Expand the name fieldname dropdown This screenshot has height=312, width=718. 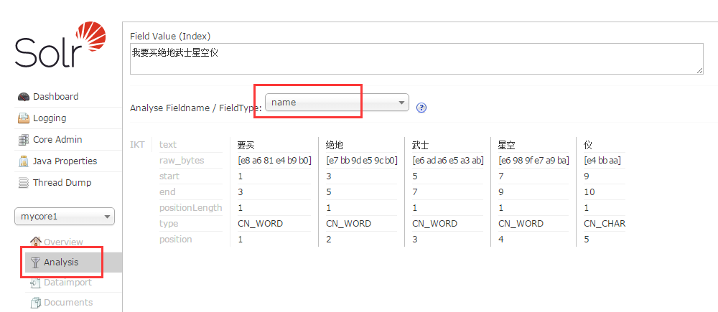[337, 103]
